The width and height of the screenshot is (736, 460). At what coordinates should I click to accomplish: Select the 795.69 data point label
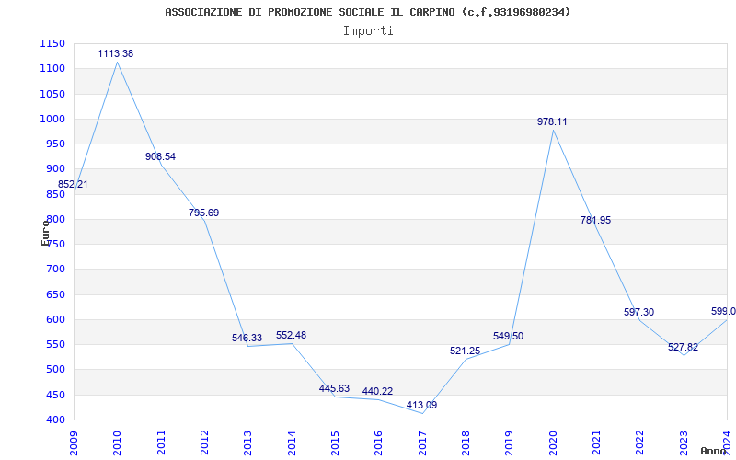point(203,213)
